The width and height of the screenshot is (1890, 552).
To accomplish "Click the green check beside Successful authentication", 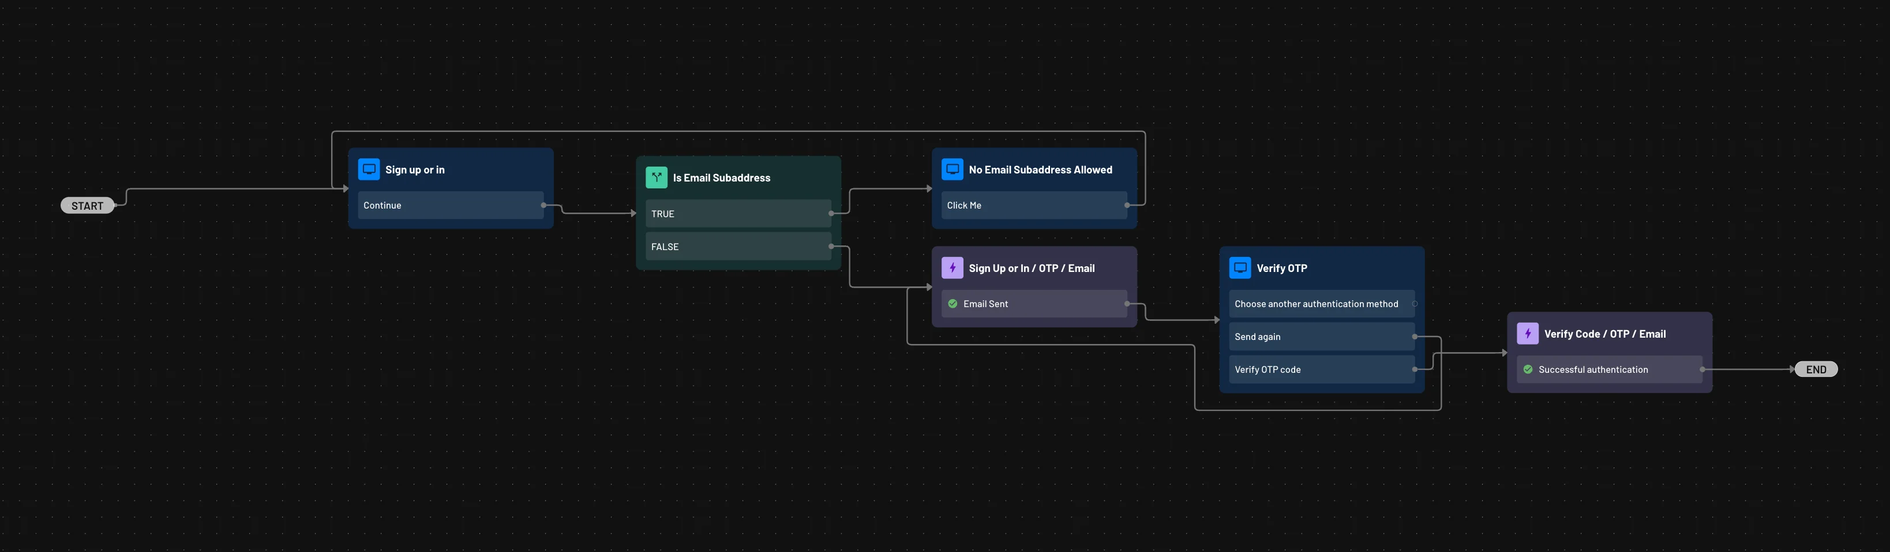I will (1528, 369).
